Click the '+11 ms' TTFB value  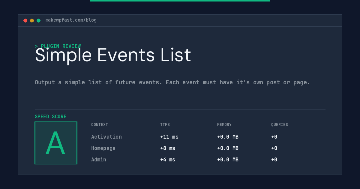[x=169, y=137]
